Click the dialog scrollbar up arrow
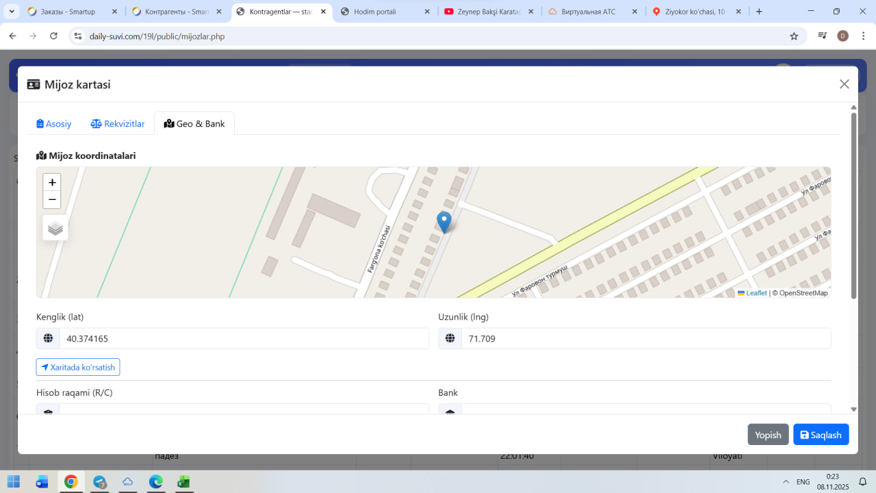This screenshot has height=493, width=876. (853, 108)
